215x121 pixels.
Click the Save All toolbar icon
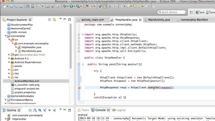point(16,6)
